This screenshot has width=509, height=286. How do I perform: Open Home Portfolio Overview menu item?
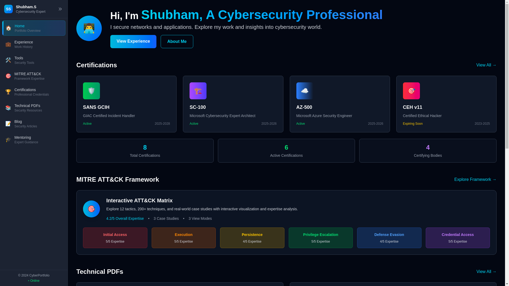34,28
